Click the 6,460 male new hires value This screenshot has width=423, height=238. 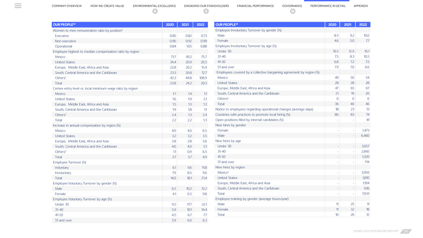pos(365,136)
